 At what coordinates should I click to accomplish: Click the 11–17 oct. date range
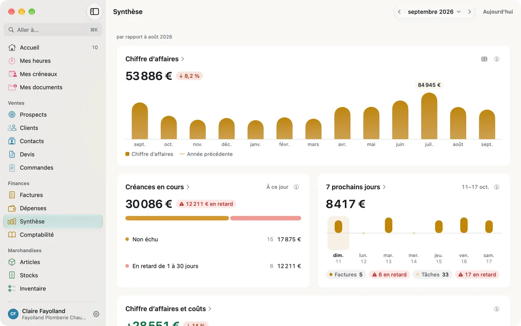pyautogui.click(x=475, y=187)
